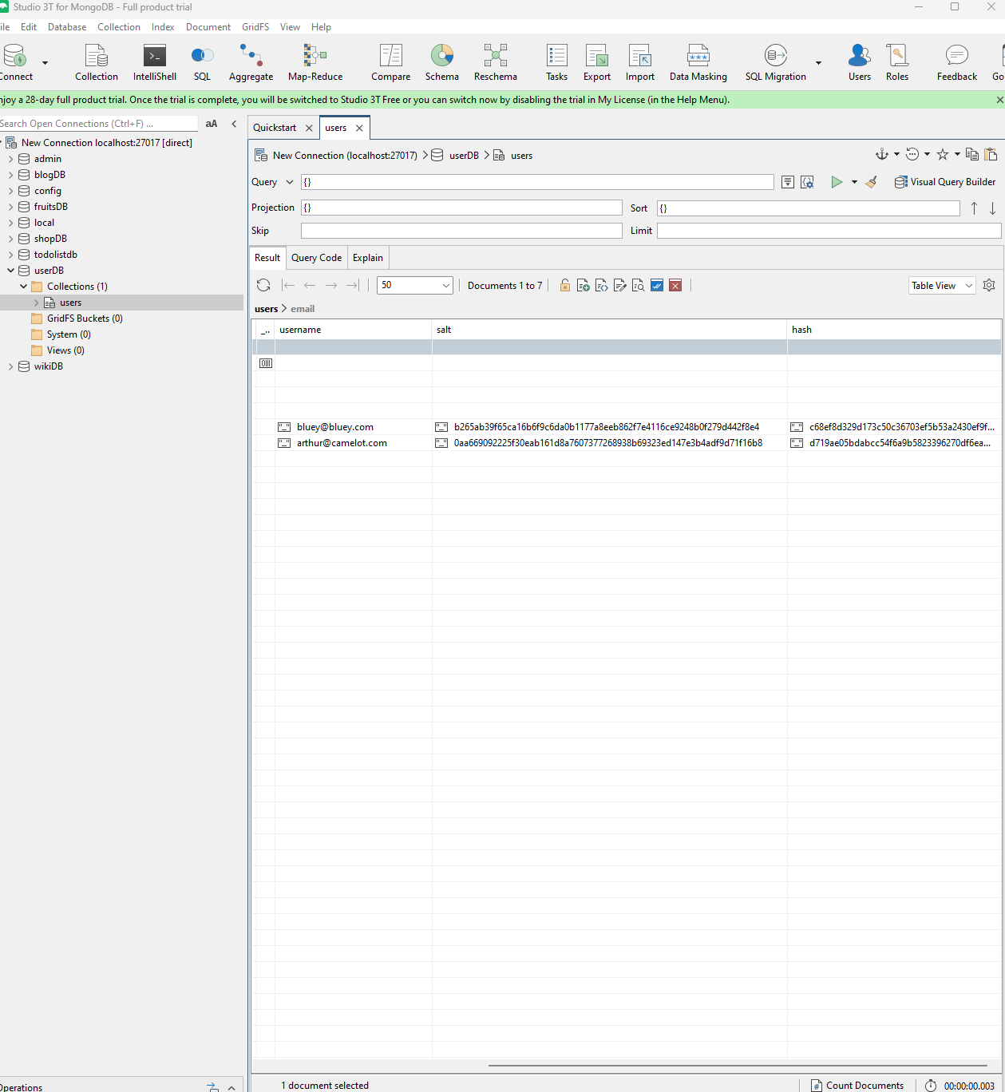Launch the Aggregate pipeline editor
Image resolution: width=1005 pixels, height=1092 pixels.
[251, 62]
